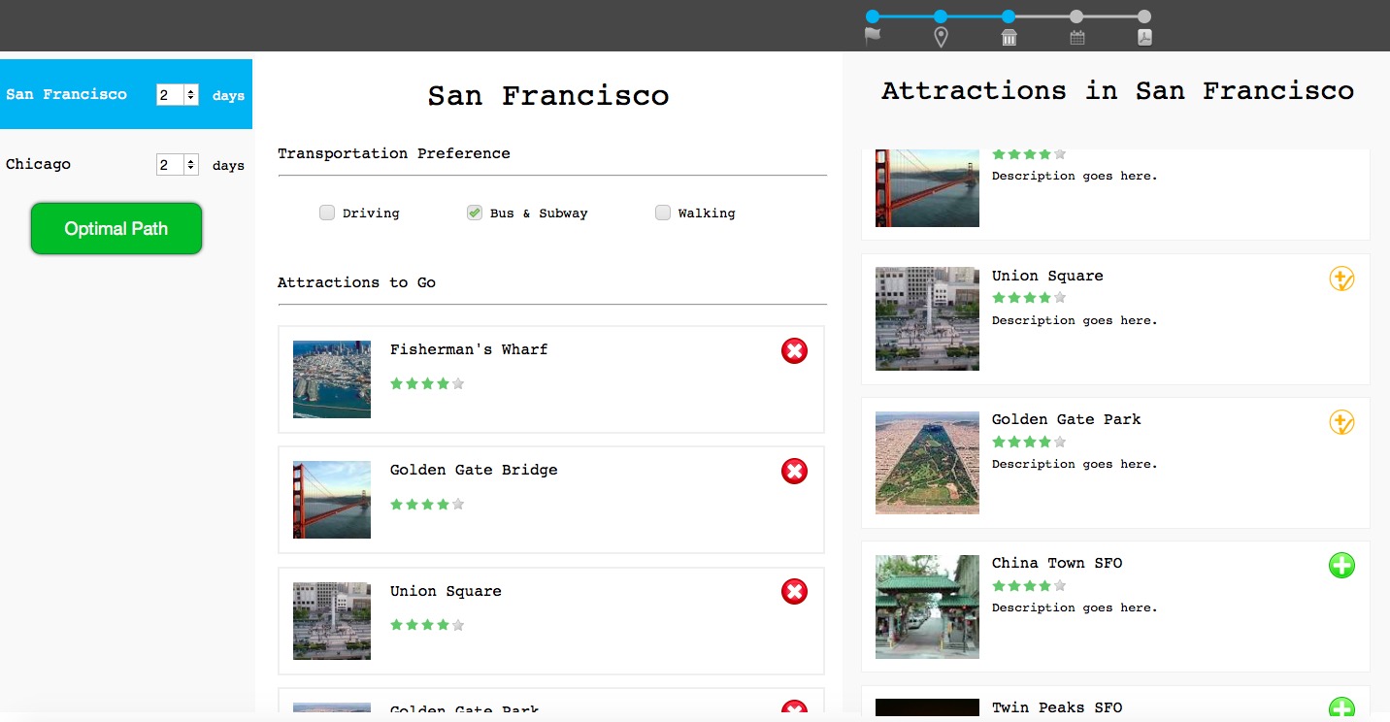Click the Attractions to Go heading
This screenshot has width=1390, height=722.
click(x=356, y=282)
